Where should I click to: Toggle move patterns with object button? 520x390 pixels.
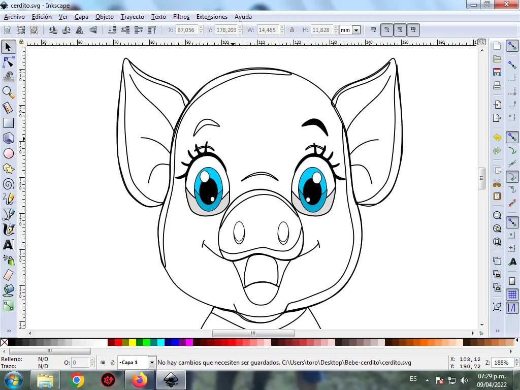click(413, 30)
